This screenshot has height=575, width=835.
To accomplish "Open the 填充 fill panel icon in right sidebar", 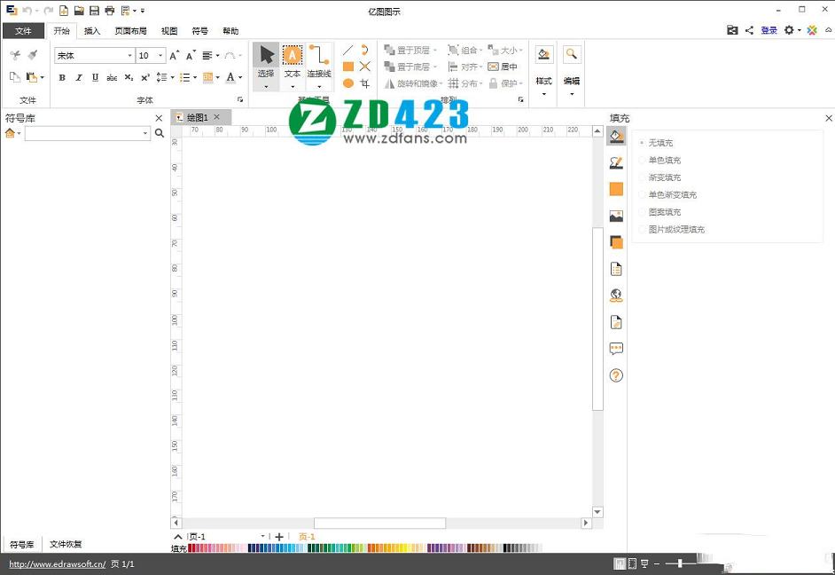I will tap(616, 136).
